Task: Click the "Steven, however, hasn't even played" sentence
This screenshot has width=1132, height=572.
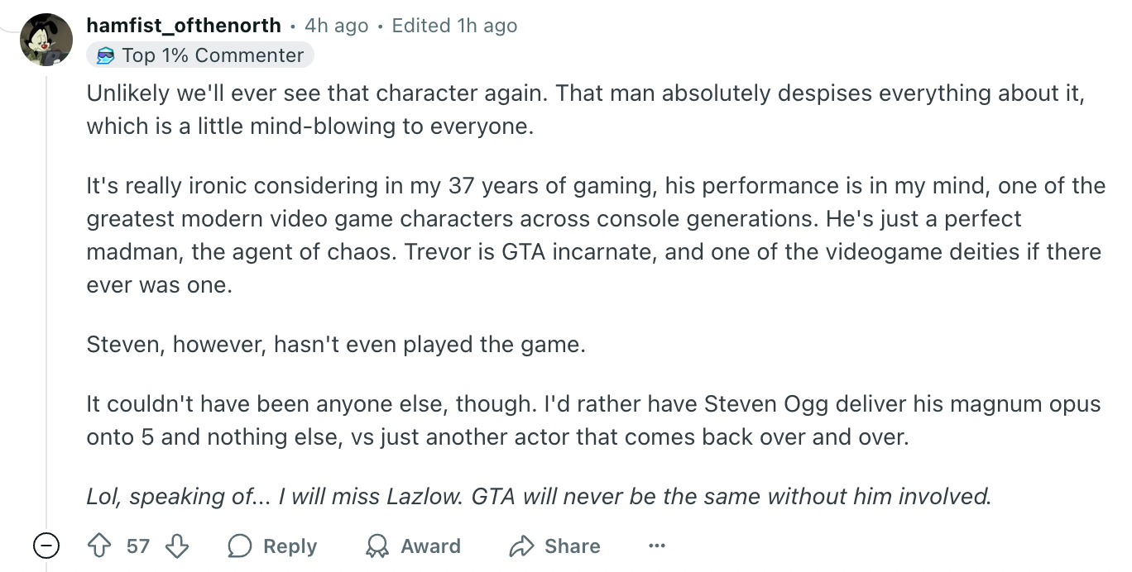Action: point(336,344)
